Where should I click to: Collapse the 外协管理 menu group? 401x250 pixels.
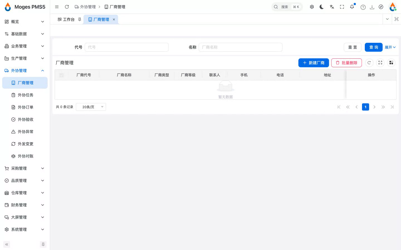click(x=25, y=71)
